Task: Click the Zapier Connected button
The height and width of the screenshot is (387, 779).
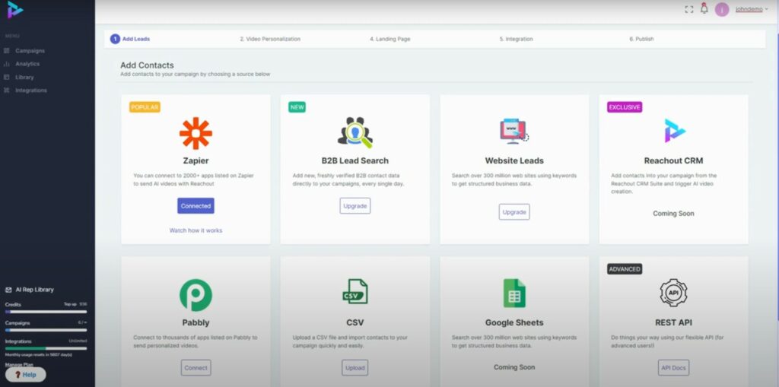Action: [196, 206]
